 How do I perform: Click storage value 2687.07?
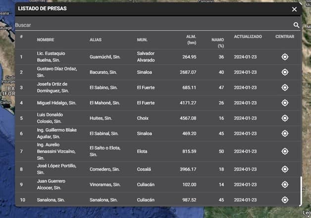(188, 72)
